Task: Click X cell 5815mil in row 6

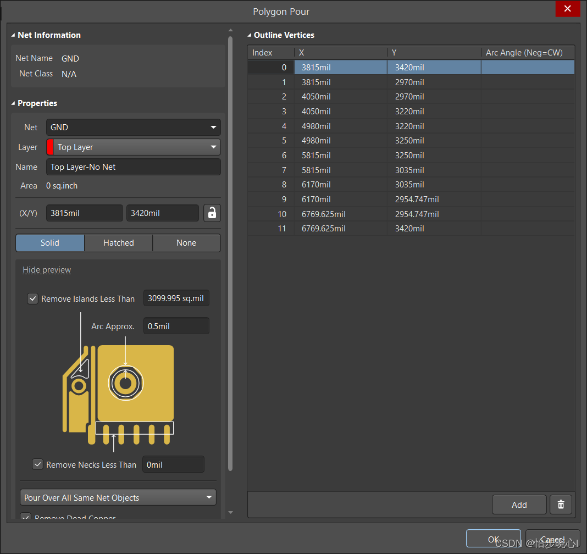Action: [x=341, y=156]
